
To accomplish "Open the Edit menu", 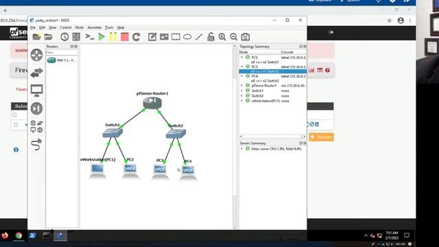I will click(43, 27).
